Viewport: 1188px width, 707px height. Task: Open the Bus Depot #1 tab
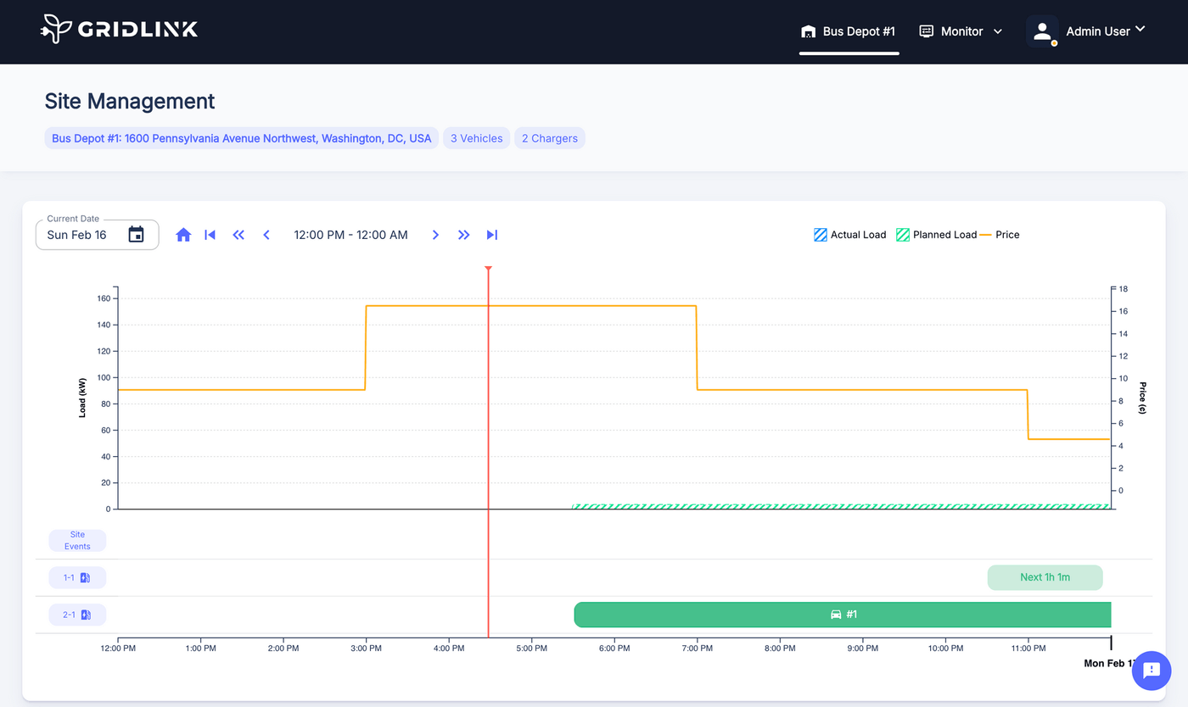tap(849, 31)
